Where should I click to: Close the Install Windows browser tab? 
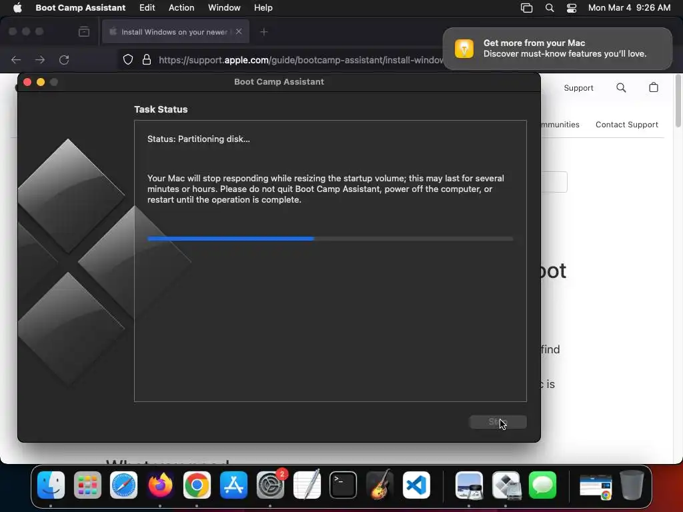tap(239, 31)
